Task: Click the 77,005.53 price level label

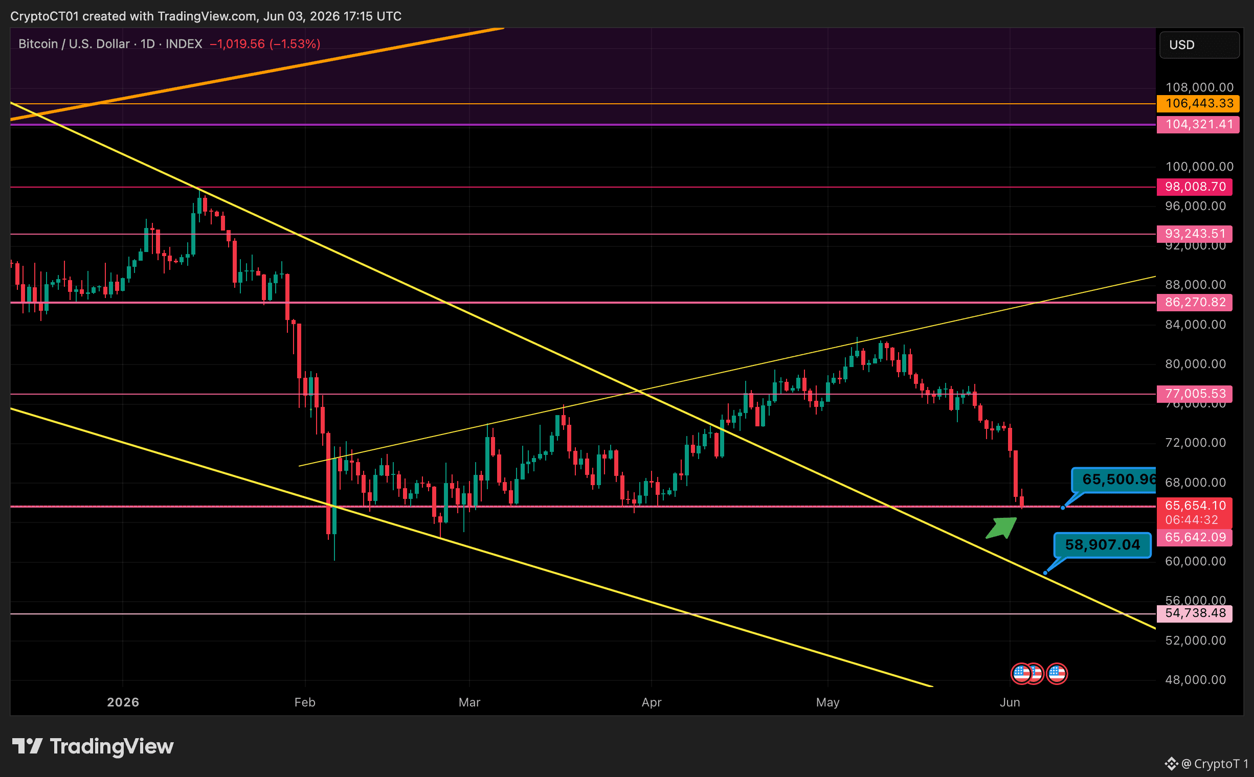Action: [x=1194, y=394]
